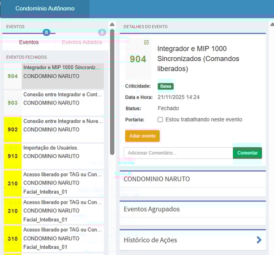Click the green Baixa criticality badge
274x255 pixels.
pos(166,86)
